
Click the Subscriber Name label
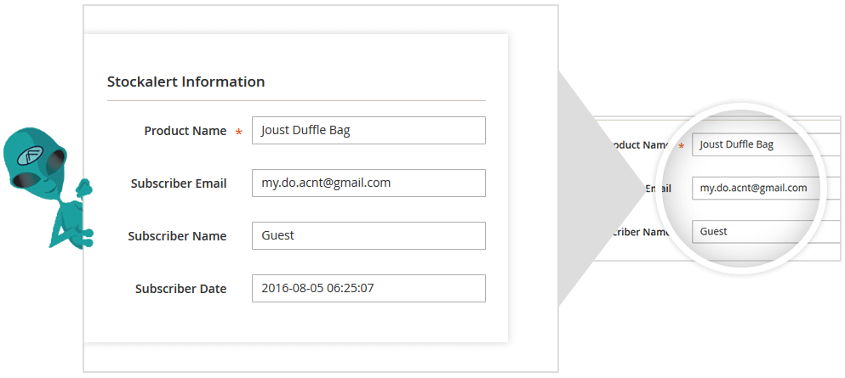tap(177, 236)
